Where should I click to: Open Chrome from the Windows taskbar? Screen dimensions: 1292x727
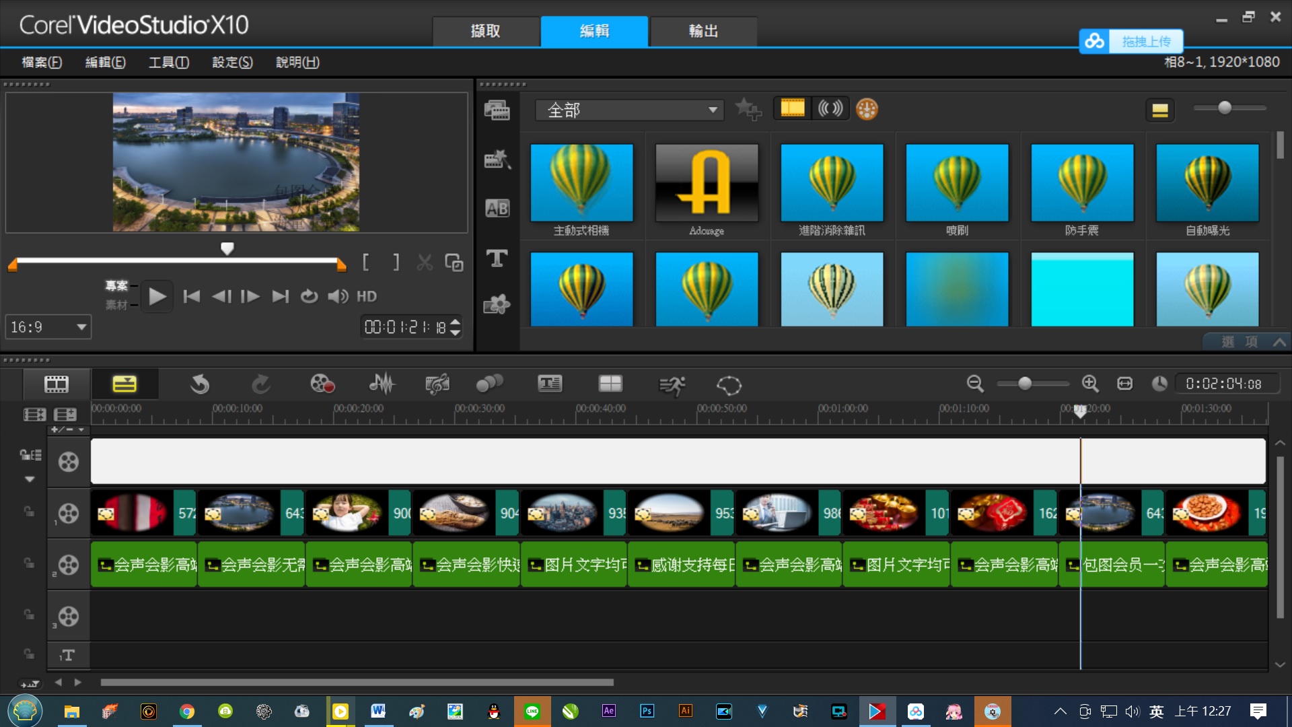pyautogui.click(x=187, y=712)
